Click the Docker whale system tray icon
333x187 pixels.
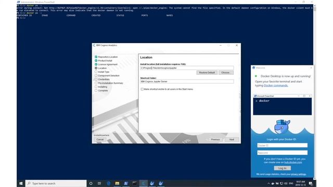tap(273, 183)
